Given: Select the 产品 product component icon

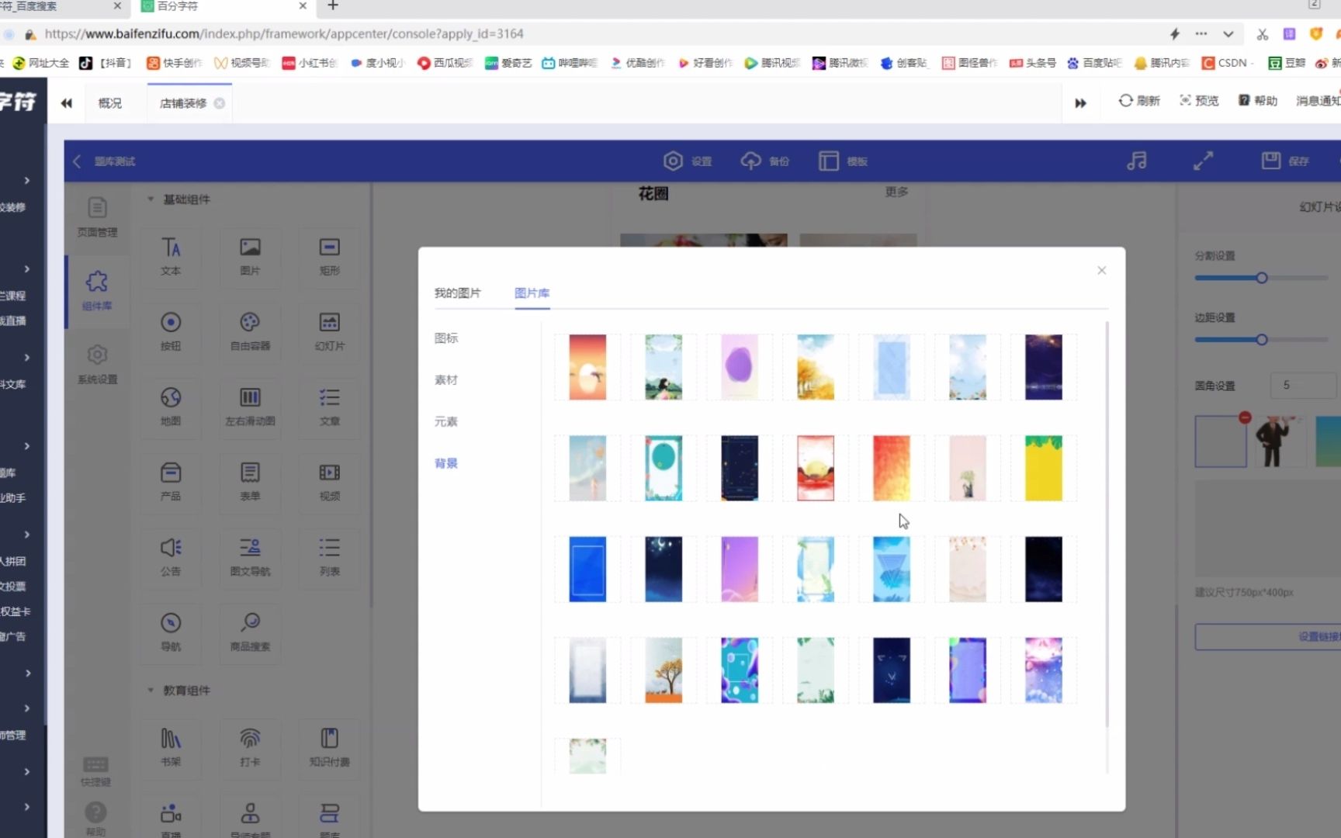Looking at the screenshot, I should [171, 482].
